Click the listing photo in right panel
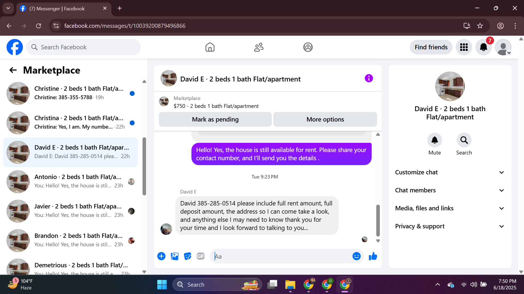This screenshot has width=524, height=294. point(450,86)
